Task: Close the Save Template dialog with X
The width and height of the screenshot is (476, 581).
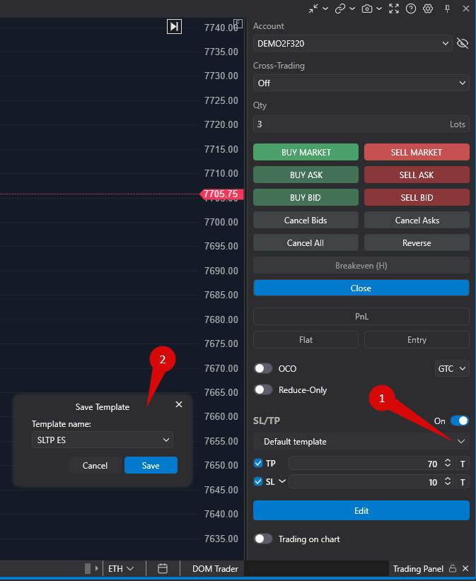Action: pyautogui.click(x=179, y=404)
